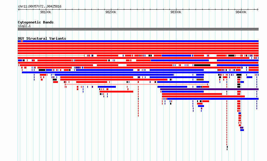Click the right arrowhead of the ruler
The width and height of the screenshot is (267, 161).
coord(258,9)
